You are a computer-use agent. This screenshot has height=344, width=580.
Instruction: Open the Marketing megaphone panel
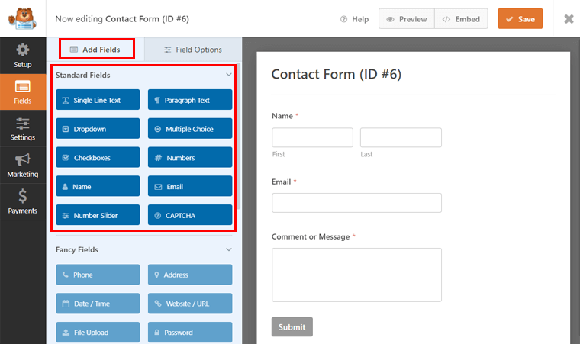(23, 165)
